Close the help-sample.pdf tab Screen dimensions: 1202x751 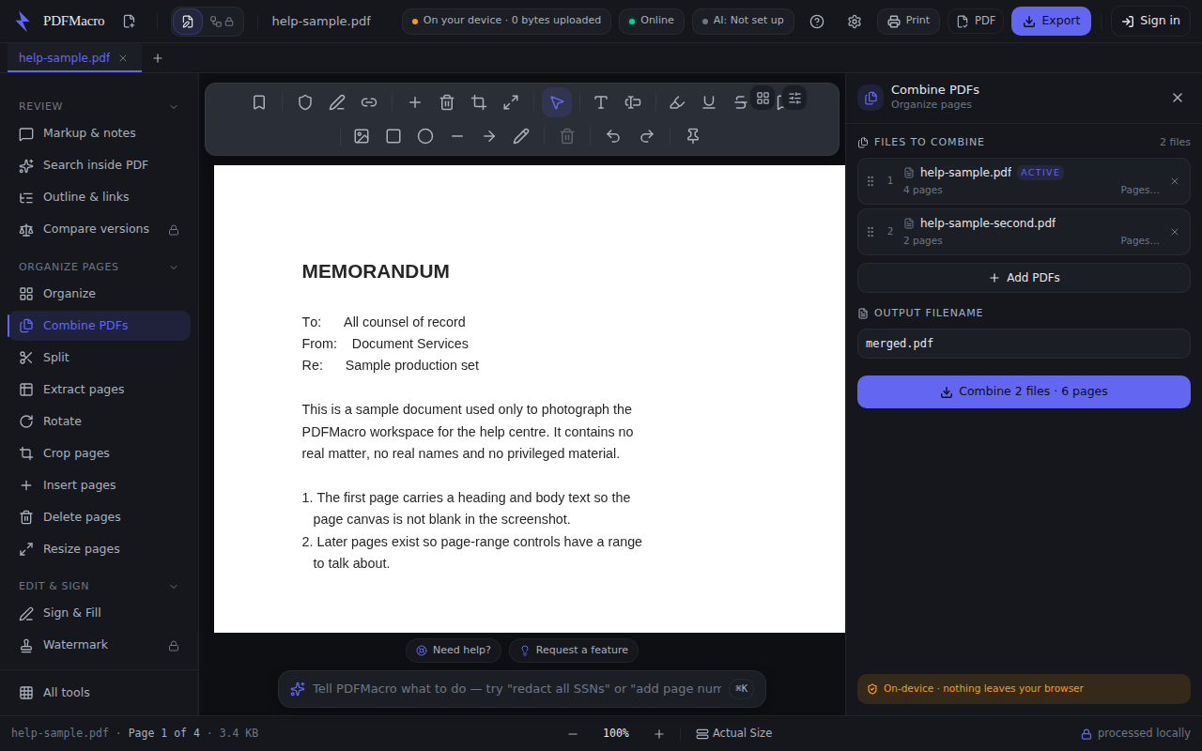(x=123, y=58)
